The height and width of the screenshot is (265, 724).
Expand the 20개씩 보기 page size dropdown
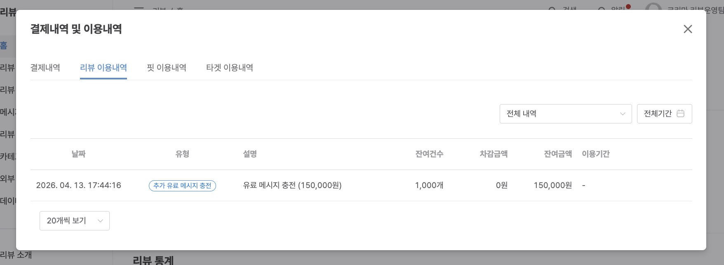coord(75,221)
